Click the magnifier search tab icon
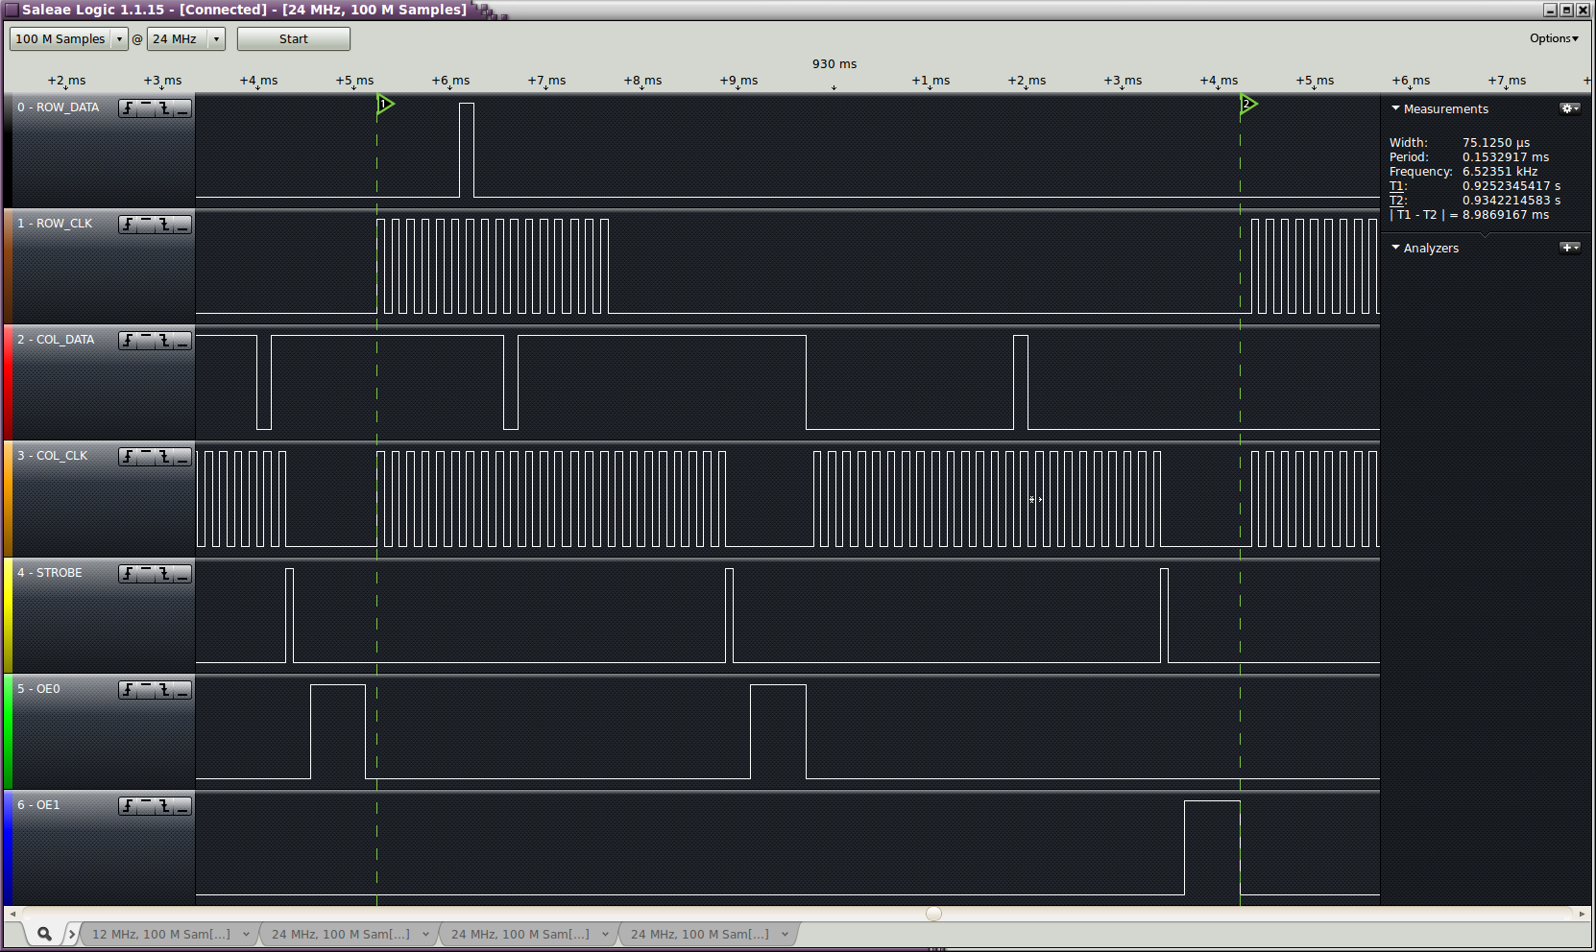This screenshot has height=952, width=1596. click(44, 934)
